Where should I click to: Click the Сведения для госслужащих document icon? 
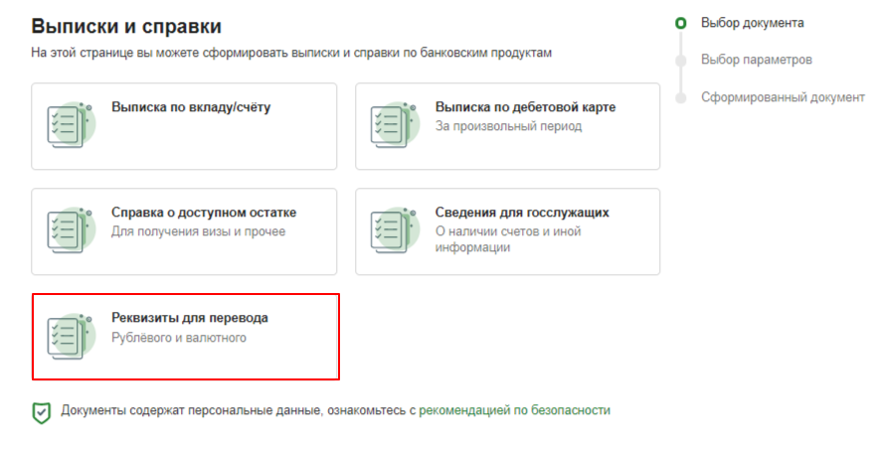[394, 230]
